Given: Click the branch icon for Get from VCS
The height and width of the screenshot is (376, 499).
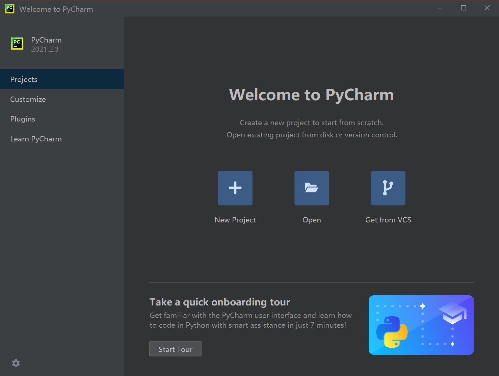Looking at the screenshot, I should point(388,188).
